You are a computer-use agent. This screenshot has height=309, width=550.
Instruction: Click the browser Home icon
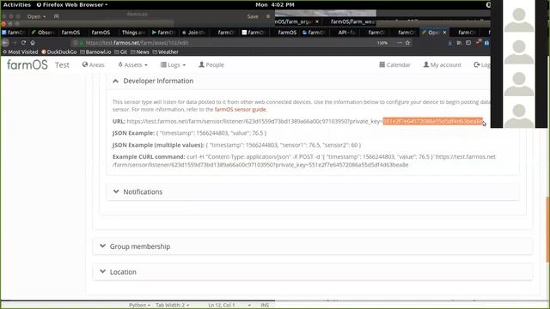[x=33, y=43]
